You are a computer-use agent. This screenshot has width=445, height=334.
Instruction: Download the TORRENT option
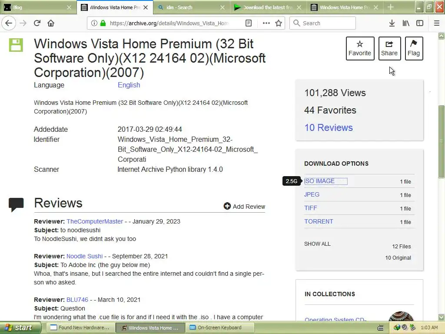point(319,221)
